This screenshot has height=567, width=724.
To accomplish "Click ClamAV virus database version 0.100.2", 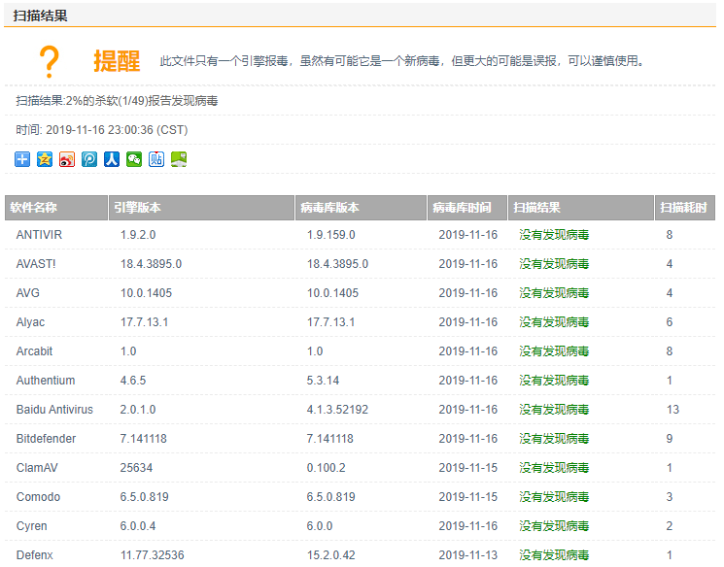I will click(326, 467).
